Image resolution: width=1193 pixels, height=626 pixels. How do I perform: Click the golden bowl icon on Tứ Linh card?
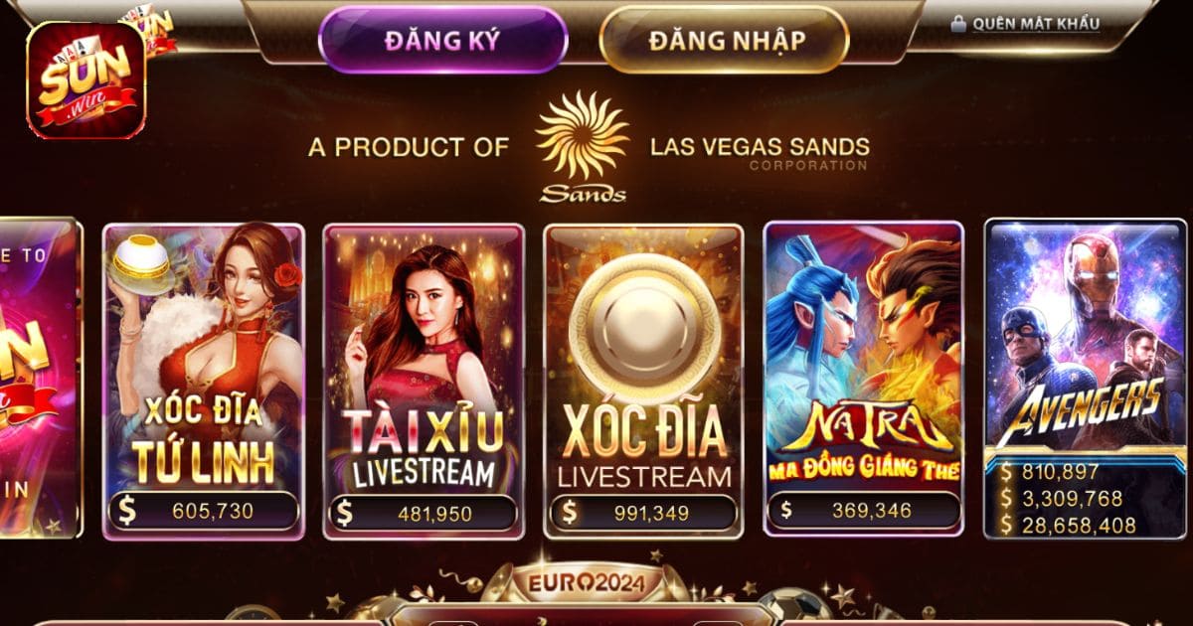point(140,258)
